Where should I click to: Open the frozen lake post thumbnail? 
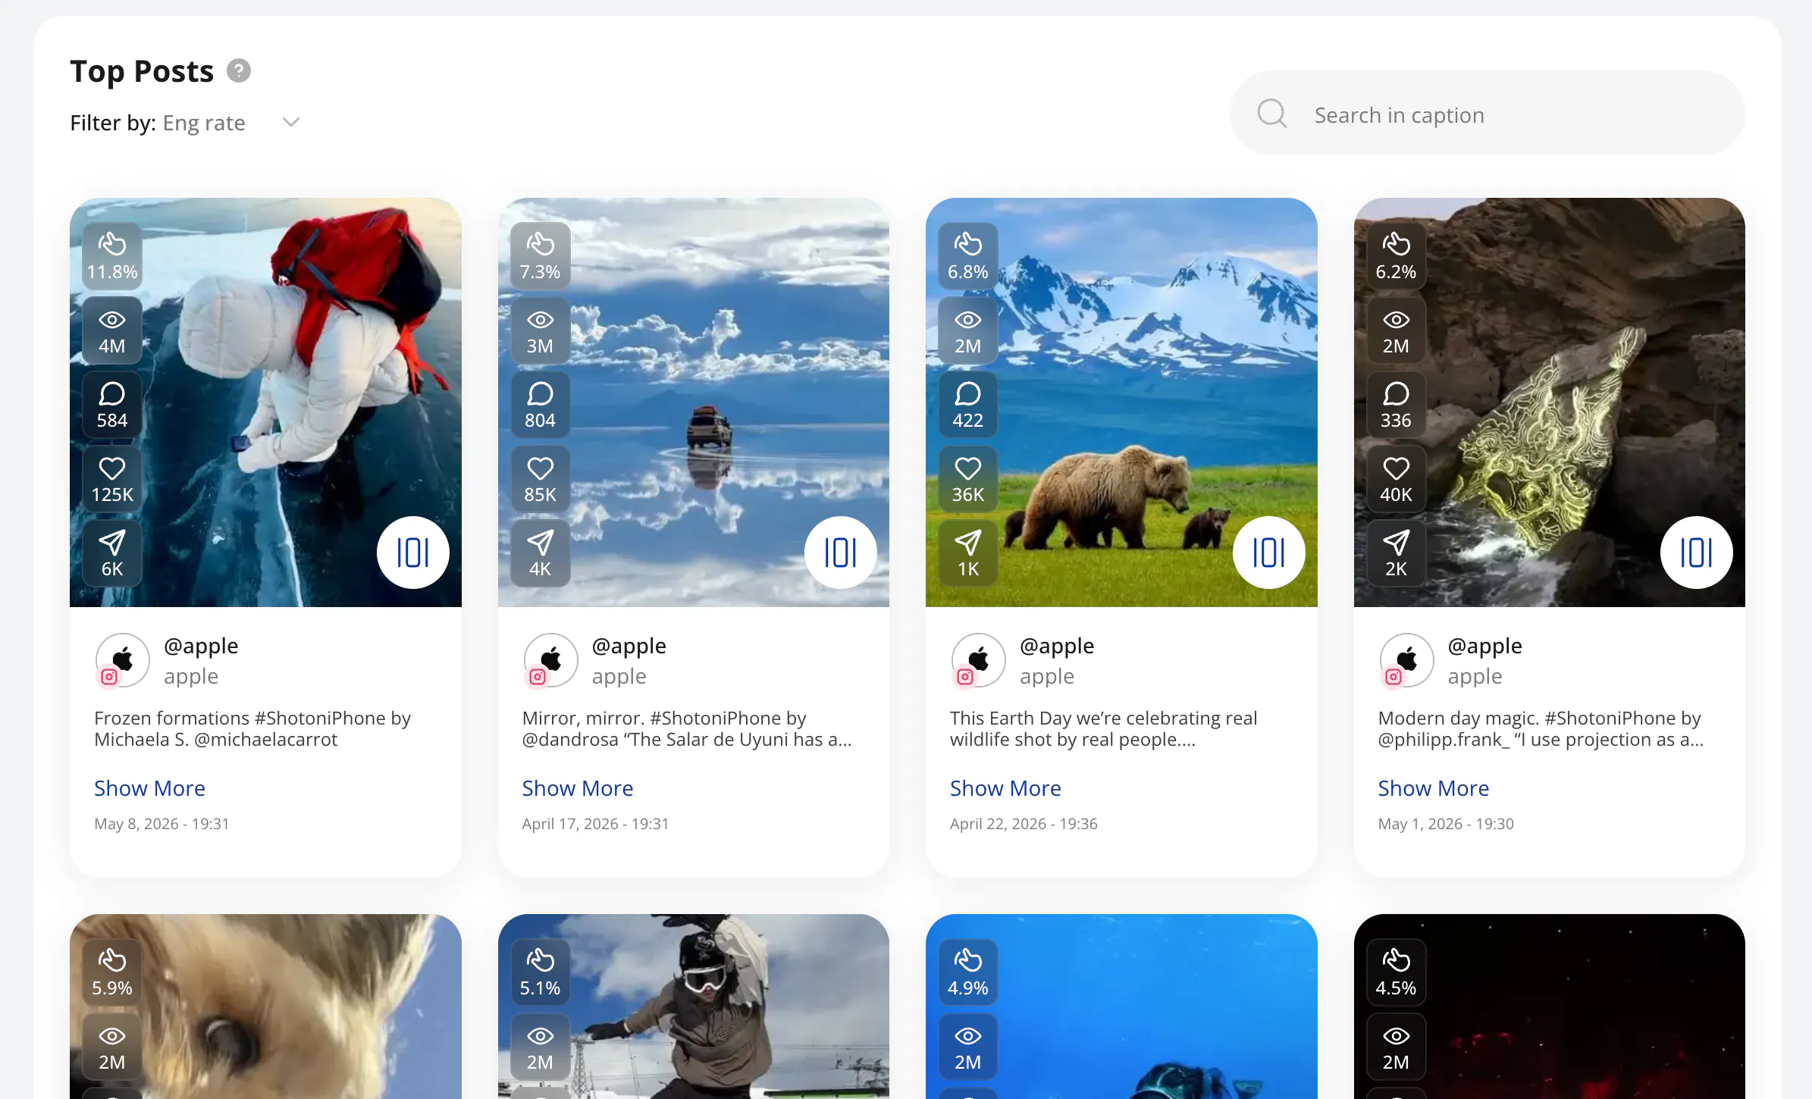pos(265,402)
